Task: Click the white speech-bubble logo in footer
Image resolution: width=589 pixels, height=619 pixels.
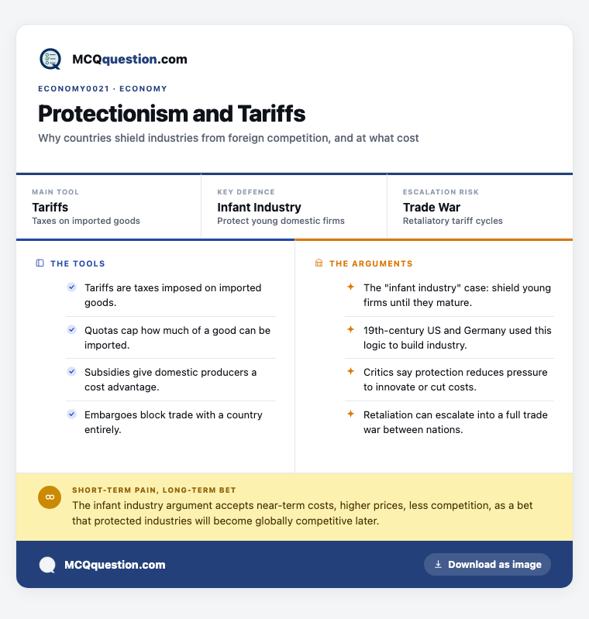Action: [47, 565]
